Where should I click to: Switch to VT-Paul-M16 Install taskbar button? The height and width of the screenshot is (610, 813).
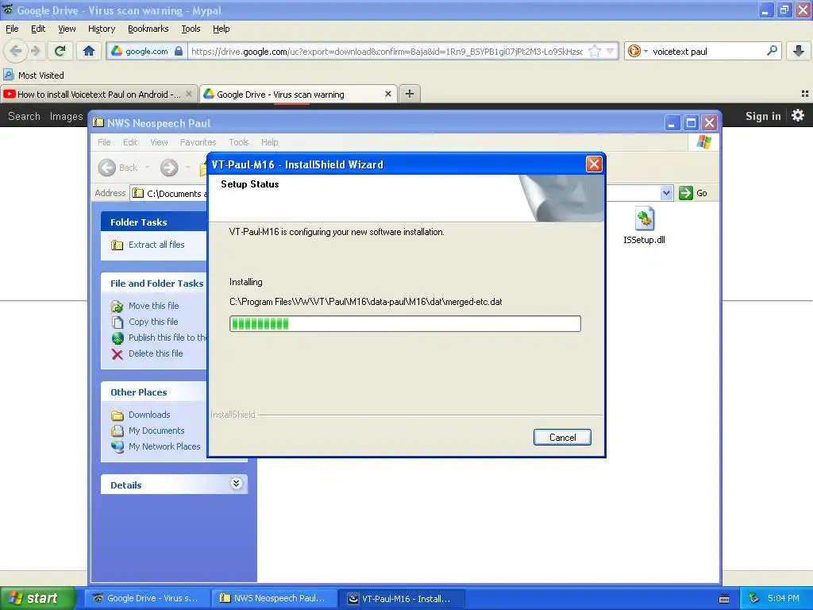pyautogui.click(x=402, y=598)
